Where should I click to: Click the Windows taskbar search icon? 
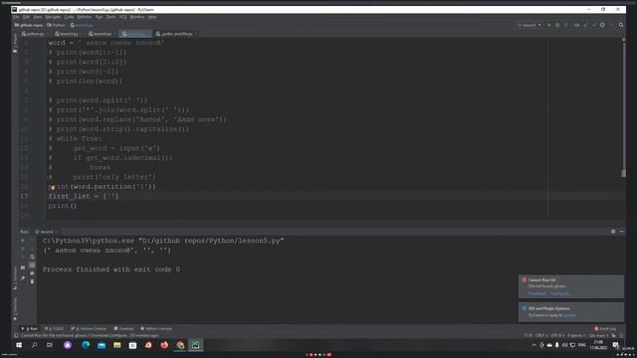click(35, 345)
